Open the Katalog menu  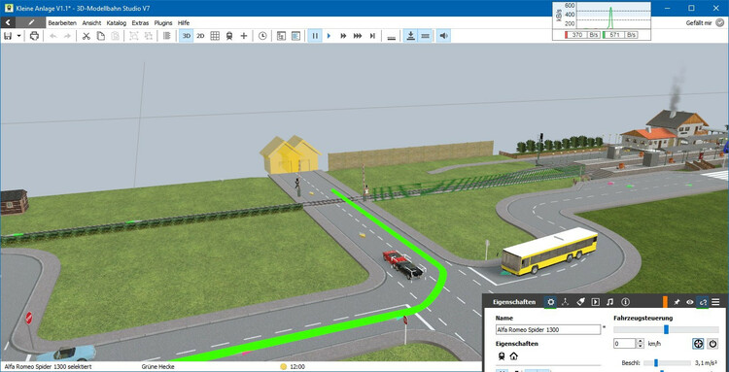(117, 22)
